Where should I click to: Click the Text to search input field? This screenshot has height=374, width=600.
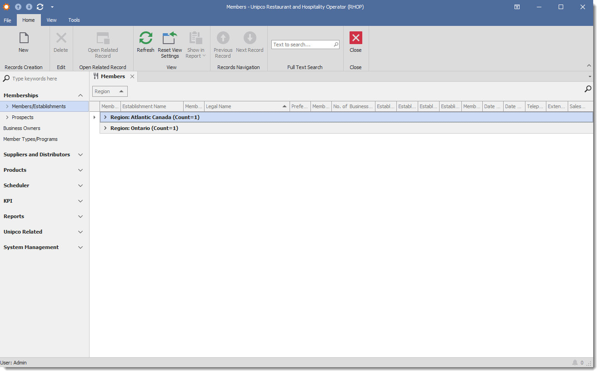click(302, 45)
